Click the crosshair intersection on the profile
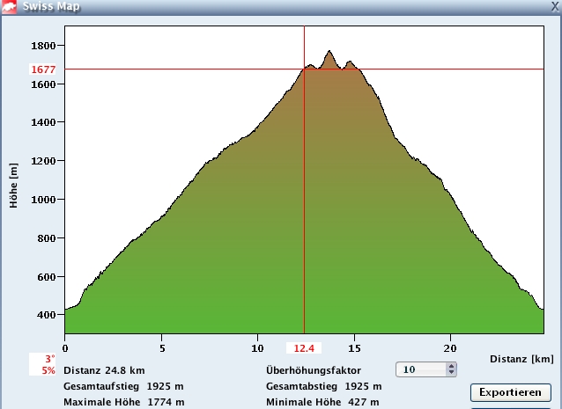 click(304, 69)
